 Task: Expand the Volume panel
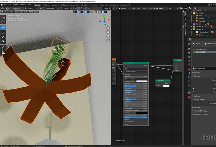[197, 96]
